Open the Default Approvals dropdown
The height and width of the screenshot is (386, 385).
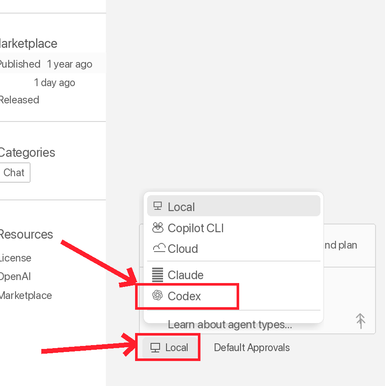pos(252,348)
